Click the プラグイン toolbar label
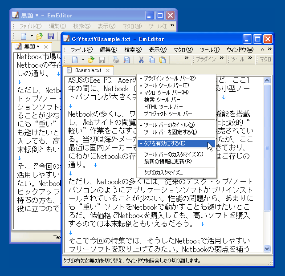This screenshot has height=276, width=285. (x=206, y=59)
